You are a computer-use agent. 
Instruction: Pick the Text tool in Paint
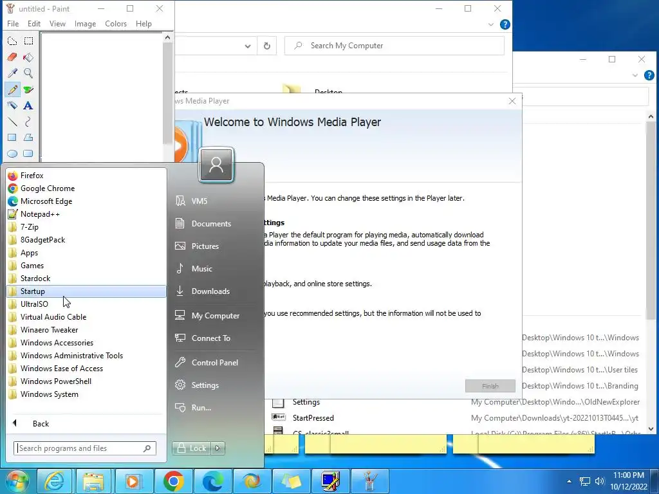click(28, 105)
